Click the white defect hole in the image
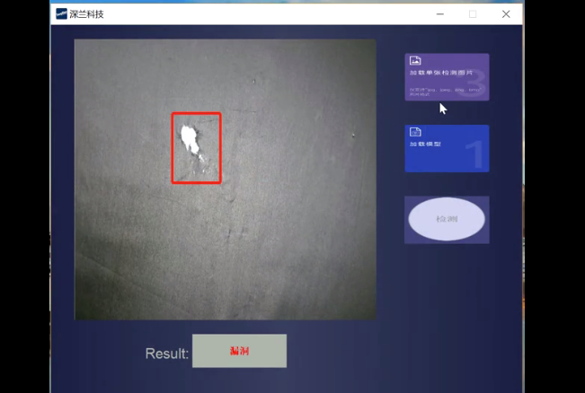Viewport: 585px width, 393px height. 189,137
